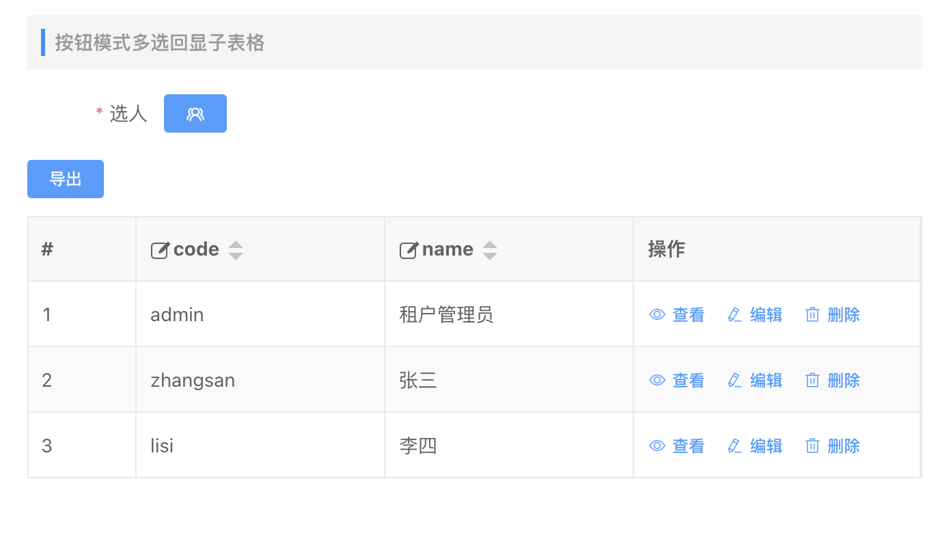Click the edit icon in name header
Screen dimensions: 936x533
[x=409, y=250]
